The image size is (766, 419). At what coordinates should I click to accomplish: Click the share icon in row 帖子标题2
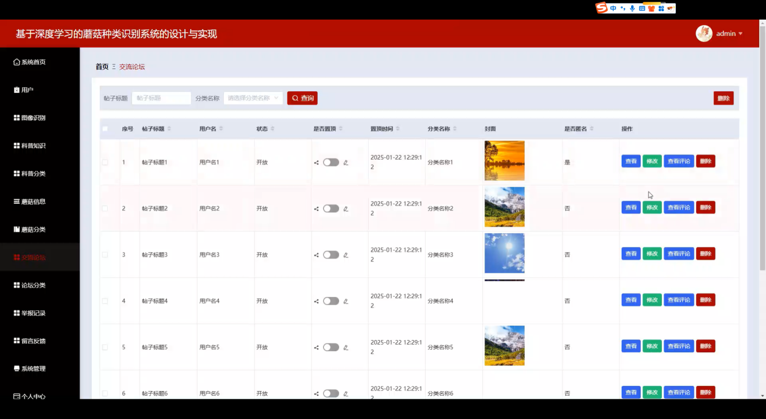coord(317,208)
